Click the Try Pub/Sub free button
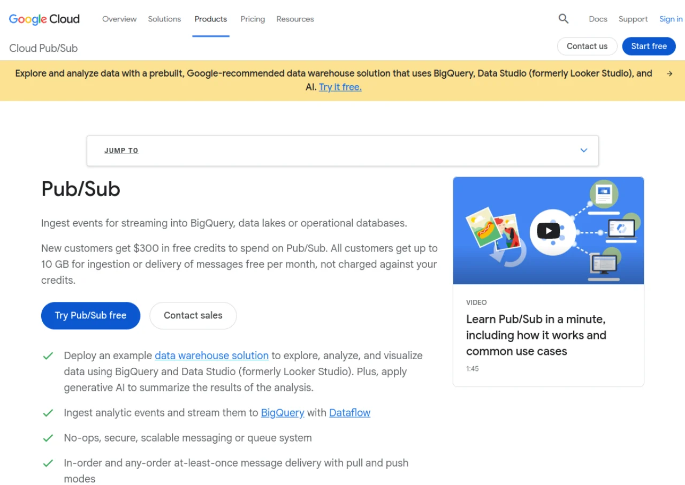685x485 pixels. 90,316
